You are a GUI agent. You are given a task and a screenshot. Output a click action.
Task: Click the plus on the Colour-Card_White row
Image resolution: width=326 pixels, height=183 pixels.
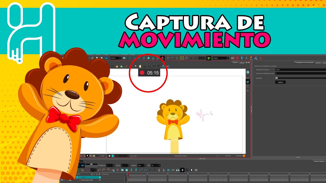coord(100,180)
